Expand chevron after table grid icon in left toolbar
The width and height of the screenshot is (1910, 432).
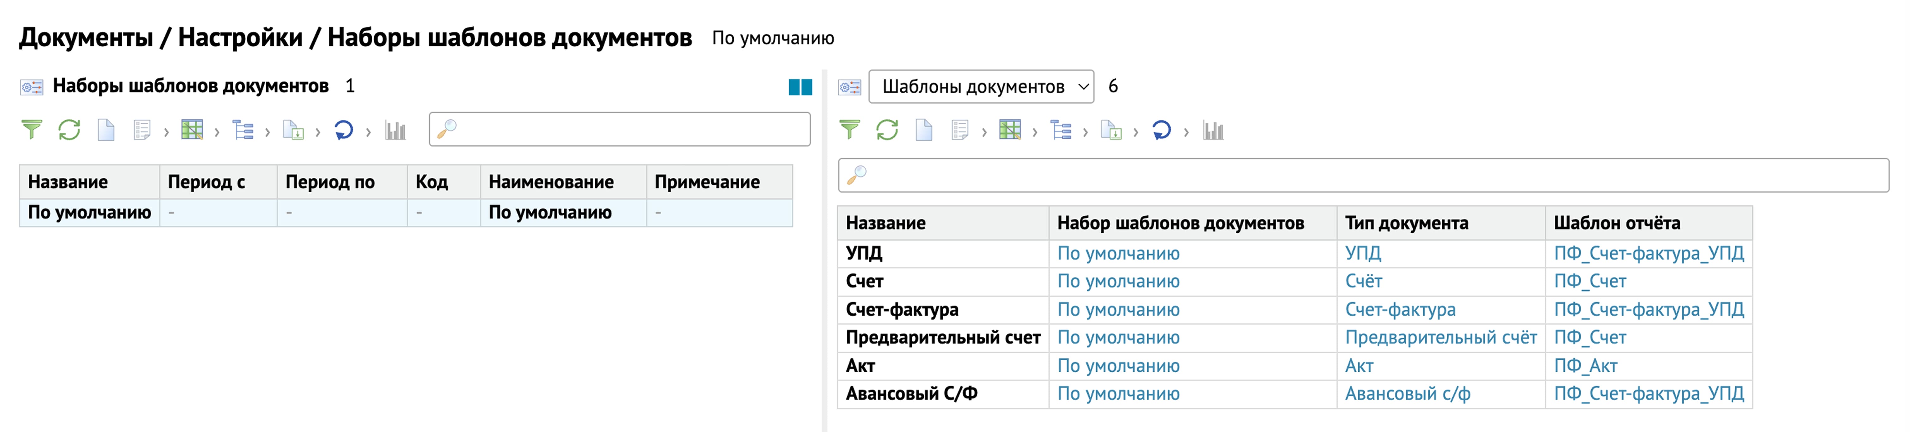coord(217,132)
